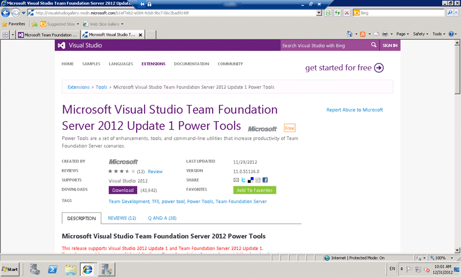Refresh the page with the green arrows icon
Screen dimensions: 461x277
click(338, 13)
